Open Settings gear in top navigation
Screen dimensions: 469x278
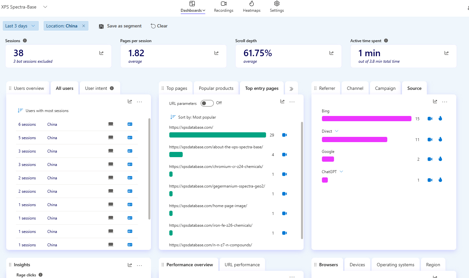pos(277,4)
